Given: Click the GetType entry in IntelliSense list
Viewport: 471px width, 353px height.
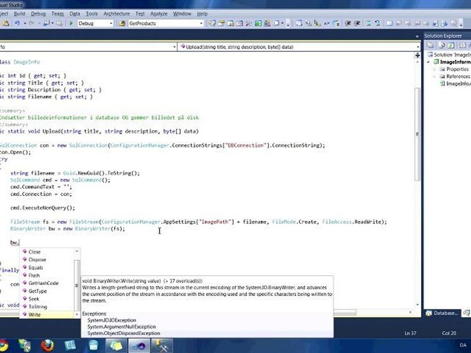Looking at the screenshot, I should pyautogui.click(x=47, y=291).
